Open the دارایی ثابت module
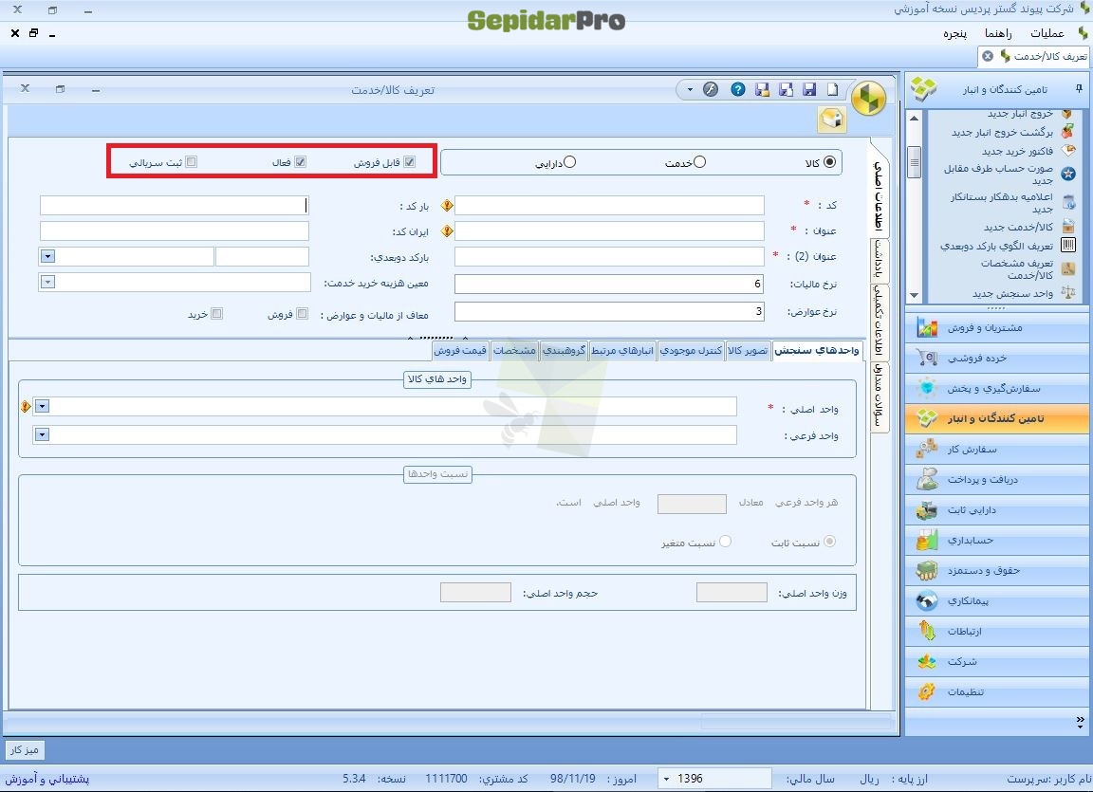1093x792 pixels. tap(997, 510)
